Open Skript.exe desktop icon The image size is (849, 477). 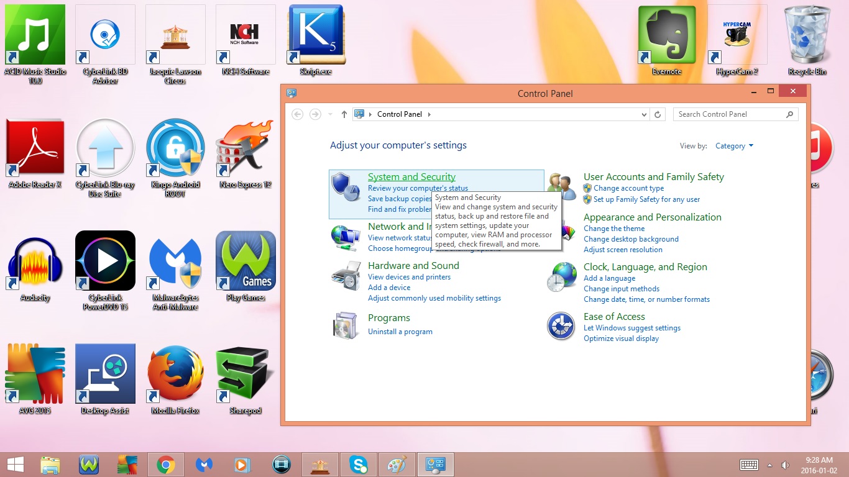coord(316,40)
